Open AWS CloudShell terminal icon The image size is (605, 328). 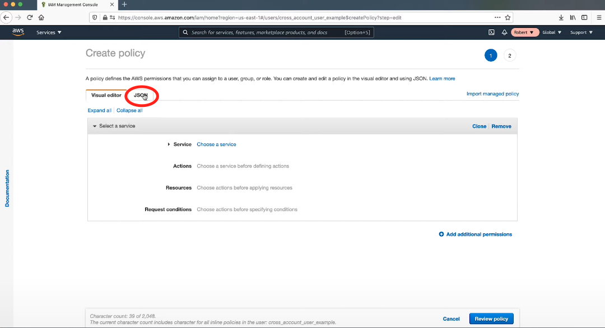click(491, 32)
